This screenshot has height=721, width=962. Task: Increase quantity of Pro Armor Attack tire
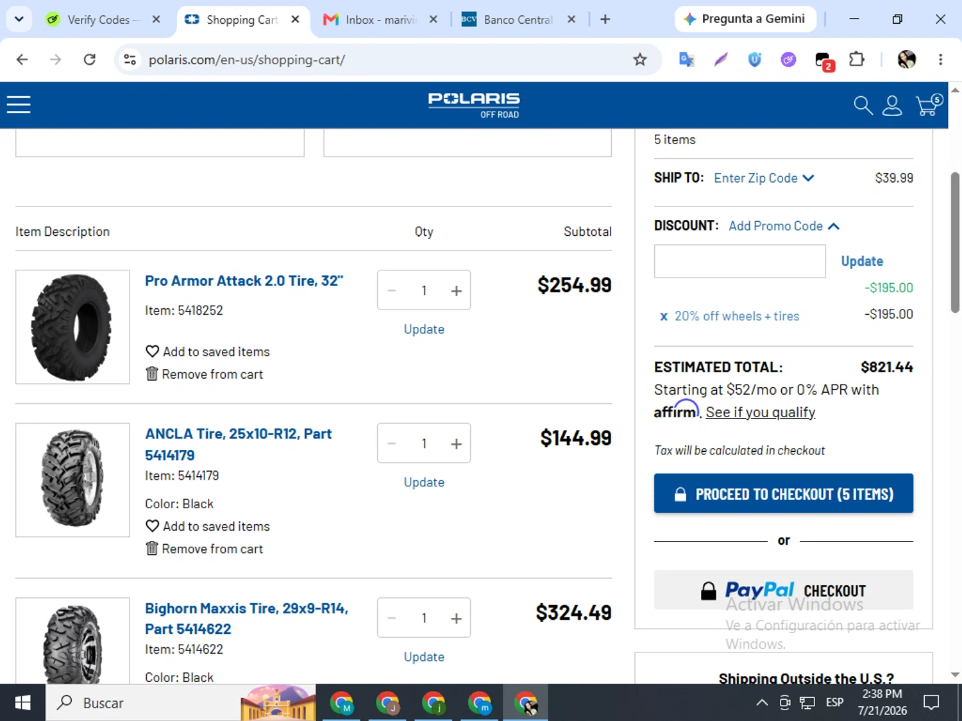456,291
